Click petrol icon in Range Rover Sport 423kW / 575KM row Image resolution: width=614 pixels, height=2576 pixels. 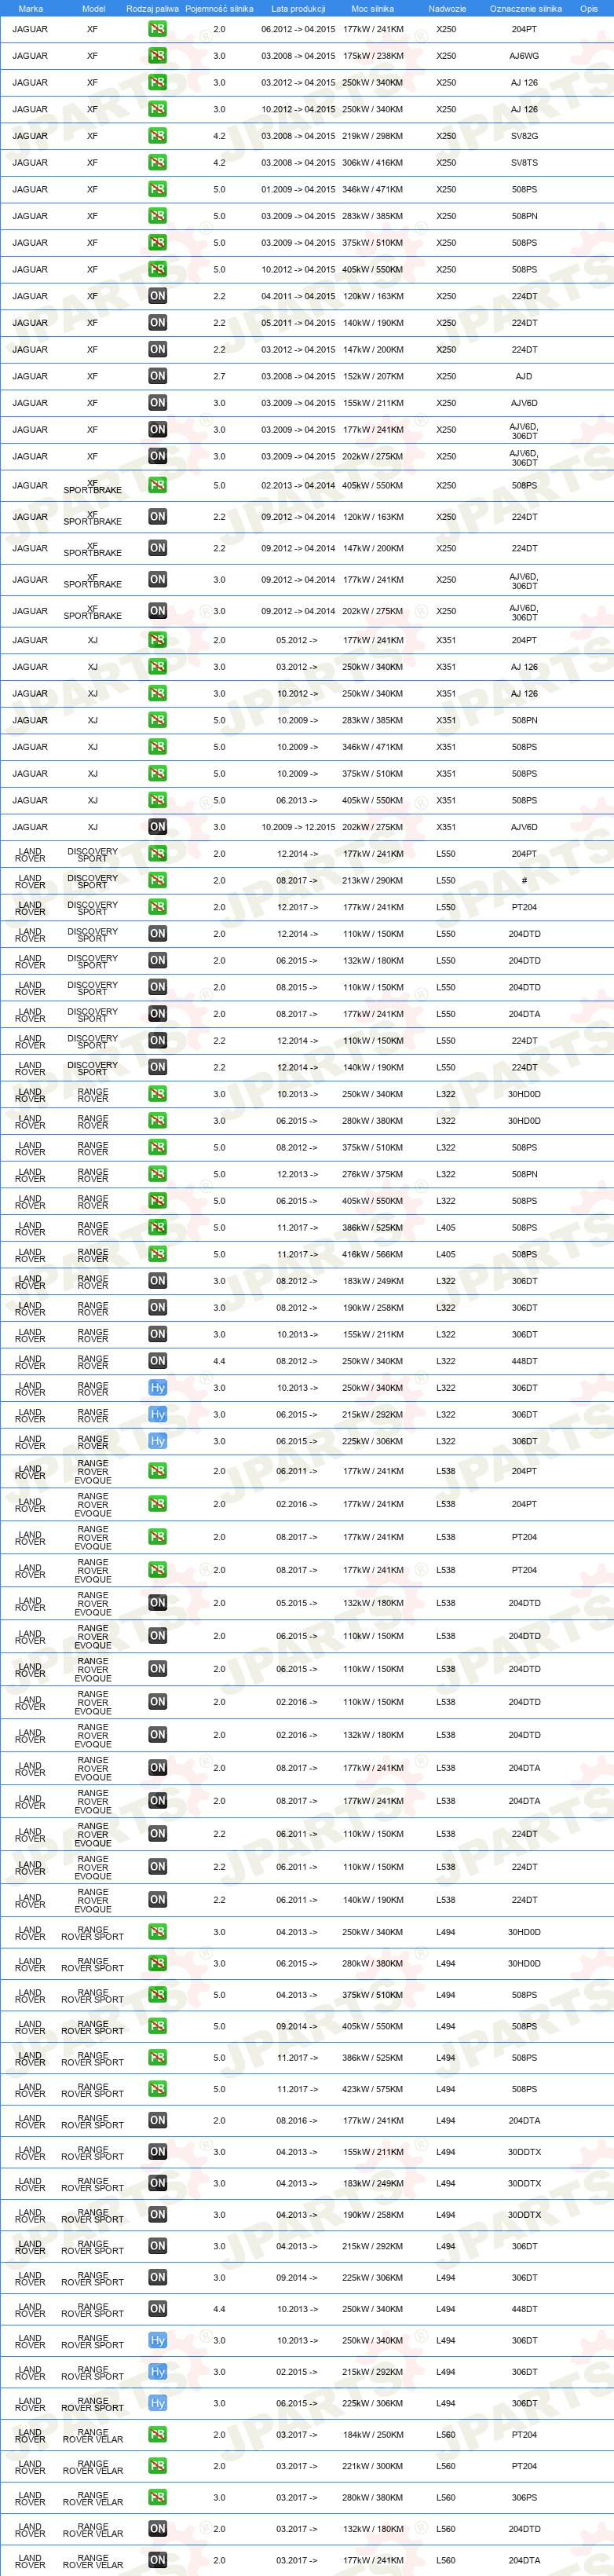(157, 2089)
